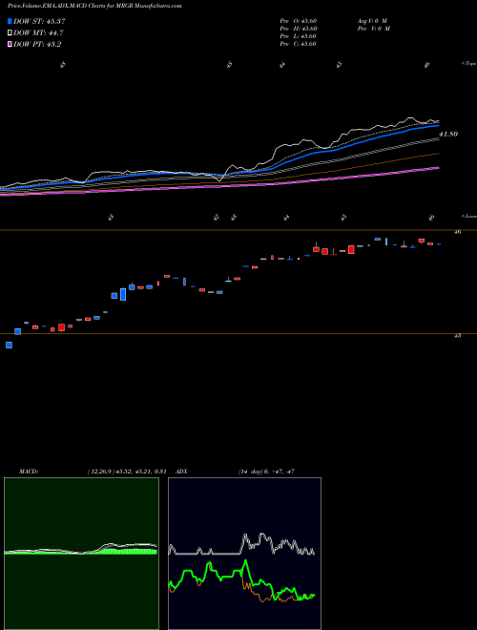Click the first blue candlestick at chart start
The height and width of the screenshot is (630, 477).
pos(9,345)
